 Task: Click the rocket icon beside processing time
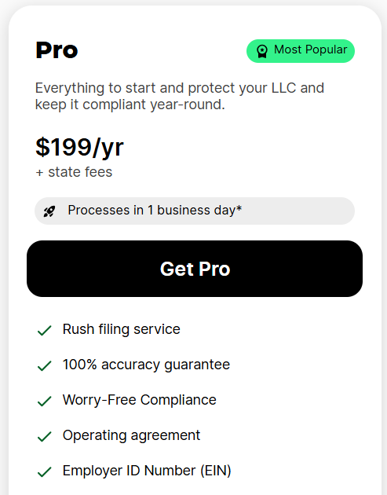49,211
